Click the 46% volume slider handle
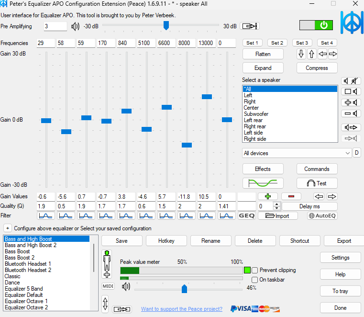Viewport: 364px width, 317px height. point(184,289)
